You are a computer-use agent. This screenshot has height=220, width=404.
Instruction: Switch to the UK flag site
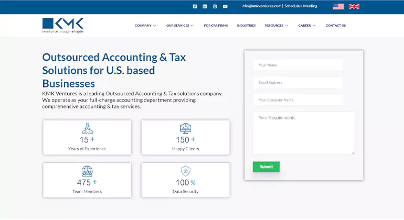tap(354, 6)
